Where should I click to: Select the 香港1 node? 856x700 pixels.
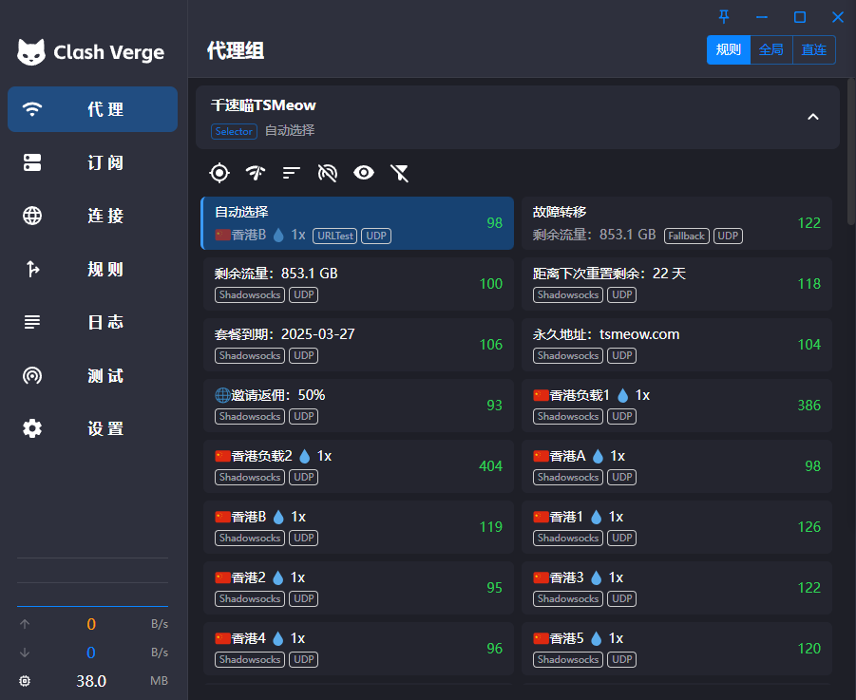[x=676, y=527]
